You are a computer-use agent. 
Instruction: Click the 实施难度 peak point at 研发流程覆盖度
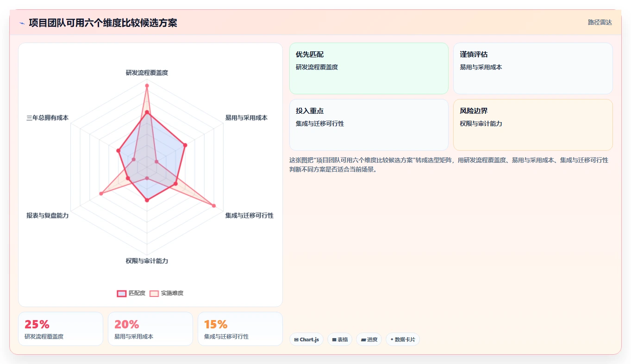click(147, 86)
